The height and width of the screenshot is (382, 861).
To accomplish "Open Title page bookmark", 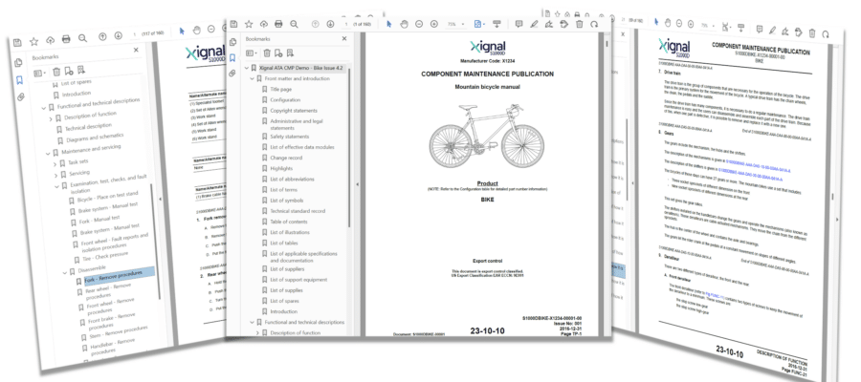I will [x=280, y=90].
